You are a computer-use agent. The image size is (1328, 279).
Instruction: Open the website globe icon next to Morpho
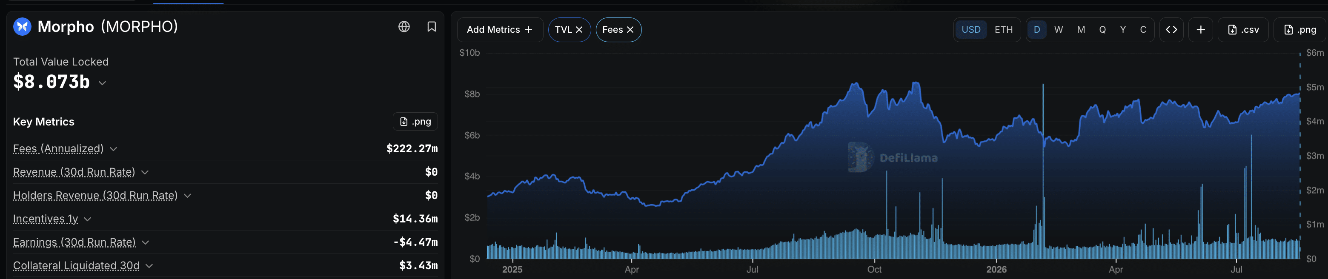tap(404, 27)
